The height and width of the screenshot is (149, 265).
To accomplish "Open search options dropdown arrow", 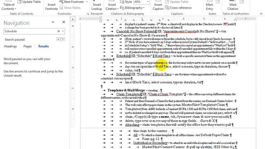I will click(63, 31).
